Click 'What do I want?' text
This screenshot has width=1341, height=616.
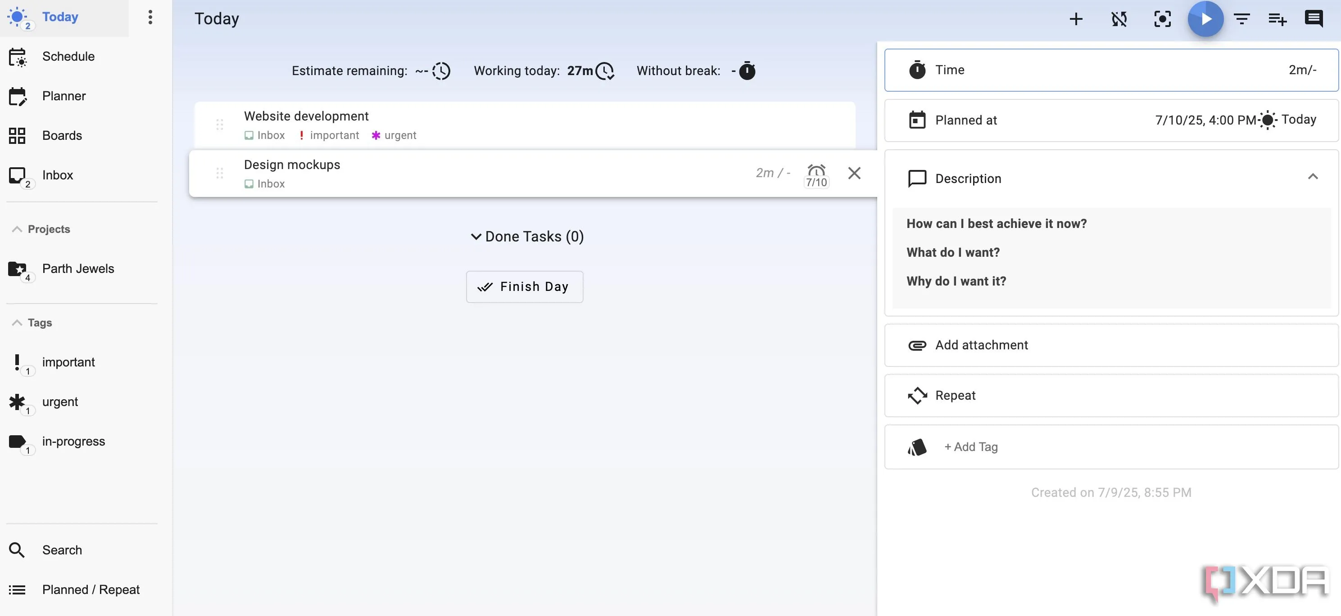[x=953, y=253]
